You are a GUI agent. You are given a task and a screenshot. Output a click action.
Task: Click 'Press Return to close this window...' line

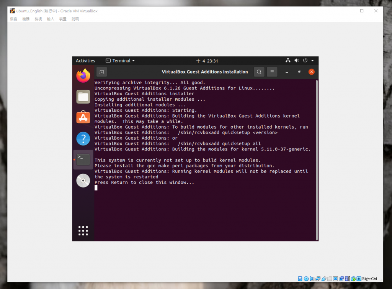(x=144, y=183)
